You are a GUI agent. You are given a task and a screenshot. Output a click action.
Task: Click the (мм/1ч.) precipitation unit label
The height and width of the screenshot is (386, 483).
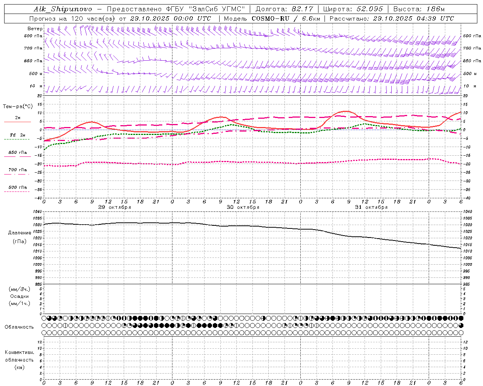click(x=20, y=303)
